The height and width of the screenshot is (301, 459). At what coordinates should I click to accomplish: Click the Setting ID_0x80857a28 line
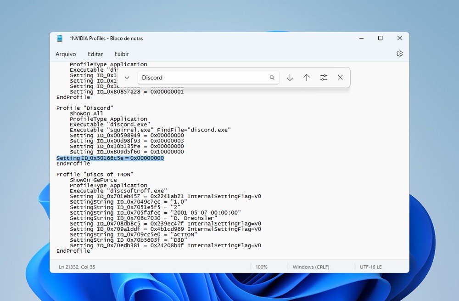click(127, 92)
